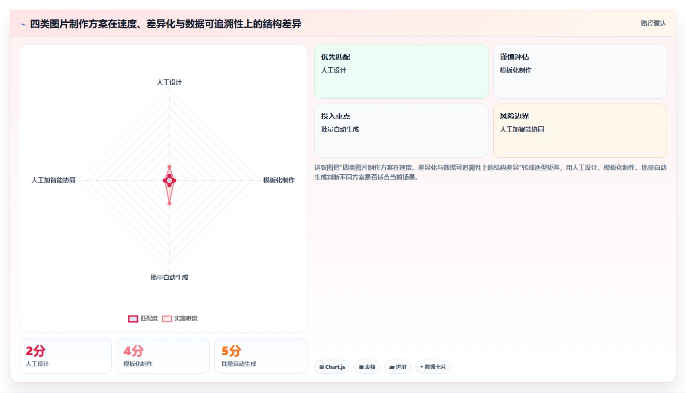This screenshot has width=686, height=393.
Task: Toggle the 匹配度 legend entry
Action: tap(143, 318)
